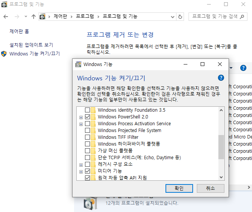
Task: Check 레거시 구성 요소 checkbox
Action: (87, 164)
